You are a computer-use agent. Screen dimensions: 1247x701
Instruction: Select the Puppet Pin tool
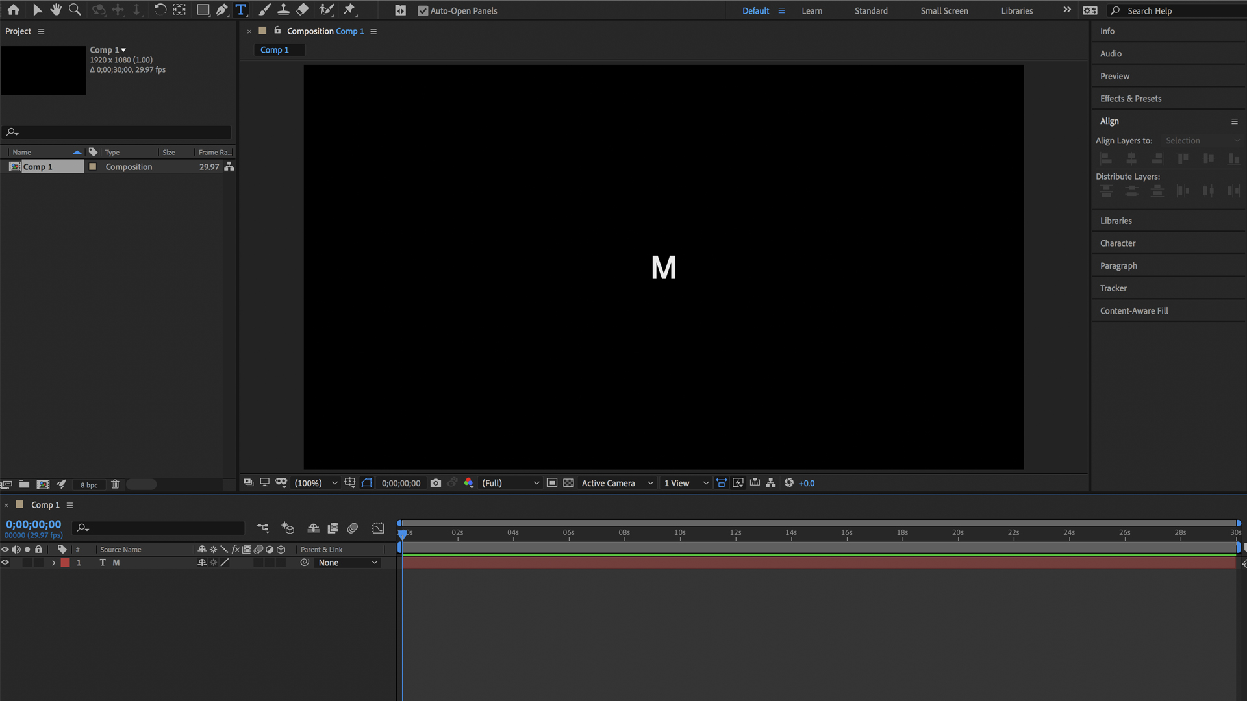[349, 10]
